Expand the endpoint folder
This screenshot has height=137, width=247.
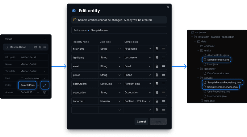[x=198, y=46]
